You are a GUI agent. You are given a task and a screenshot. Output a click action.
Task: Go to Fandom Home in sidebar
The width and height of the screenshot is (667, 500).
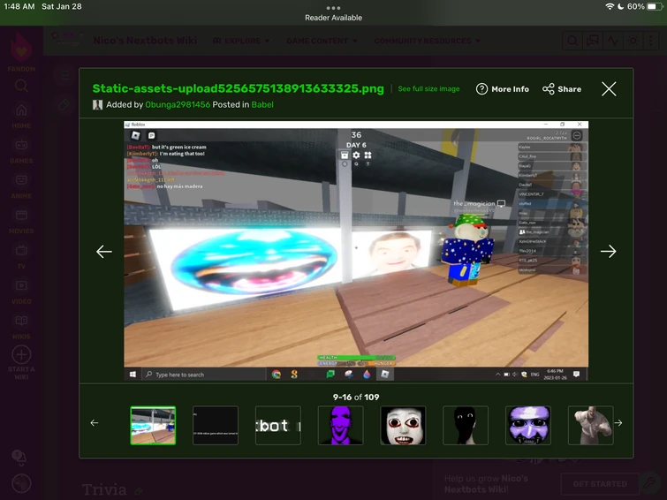click(x=21, y=117)
